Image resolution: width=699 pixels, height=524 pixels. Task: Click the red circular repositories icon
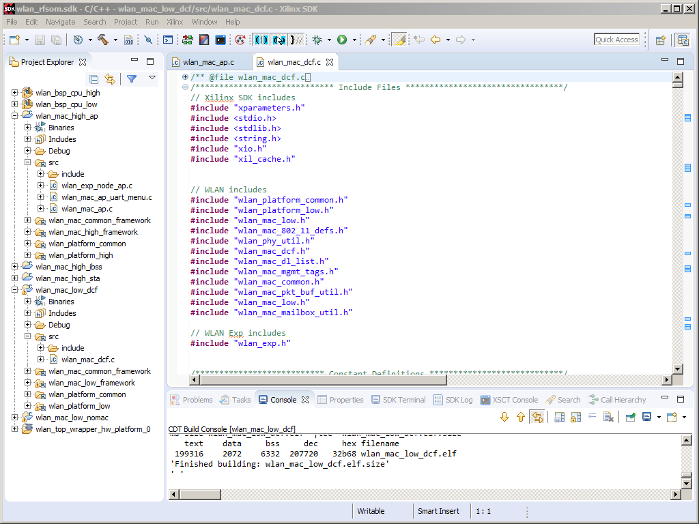(240, 40)
